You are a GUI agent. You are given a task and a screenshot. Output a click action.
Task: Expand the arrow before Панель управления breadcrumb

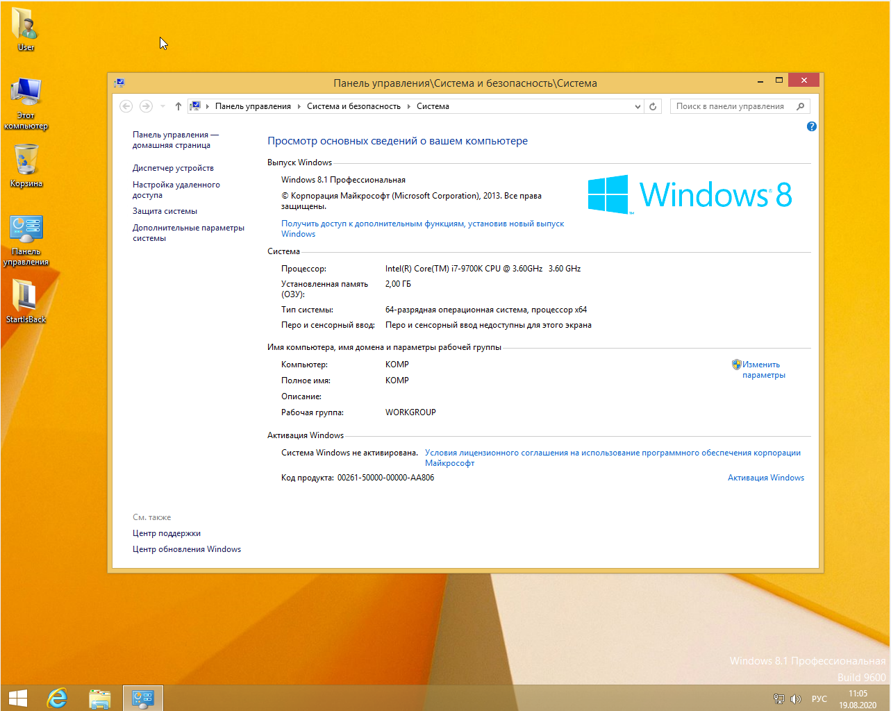(x=208, y=106)
